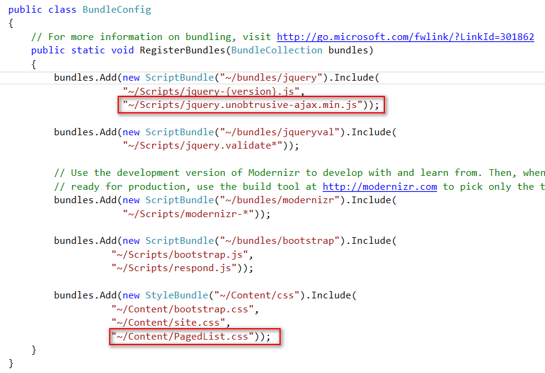Click the BundleConfig class name
Viewport: 545px width, 373px height.
coord(117,10)
